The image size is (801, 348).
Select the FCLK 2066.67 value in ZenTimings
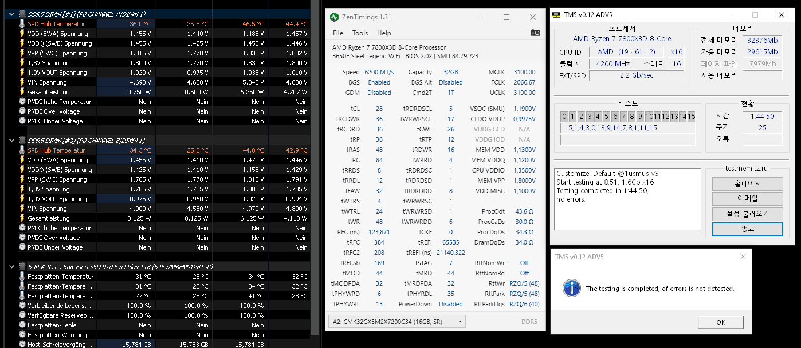coord(524,82)
